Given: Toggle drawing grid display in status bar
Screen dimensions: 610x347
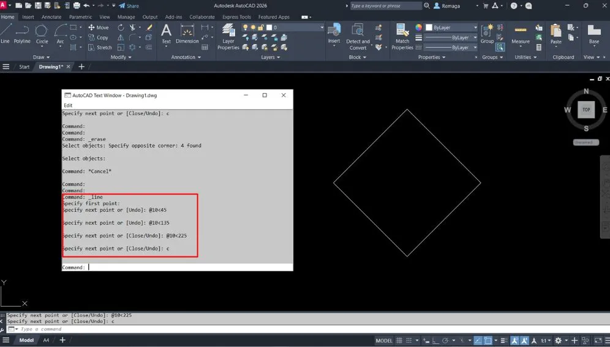Looking at the screenshot, I should [x=399, y=340].
